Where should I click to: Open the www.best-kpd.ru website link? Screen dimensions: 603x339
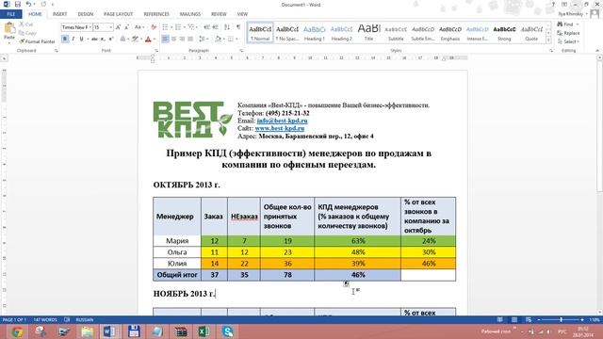click(x=280, y=128)
